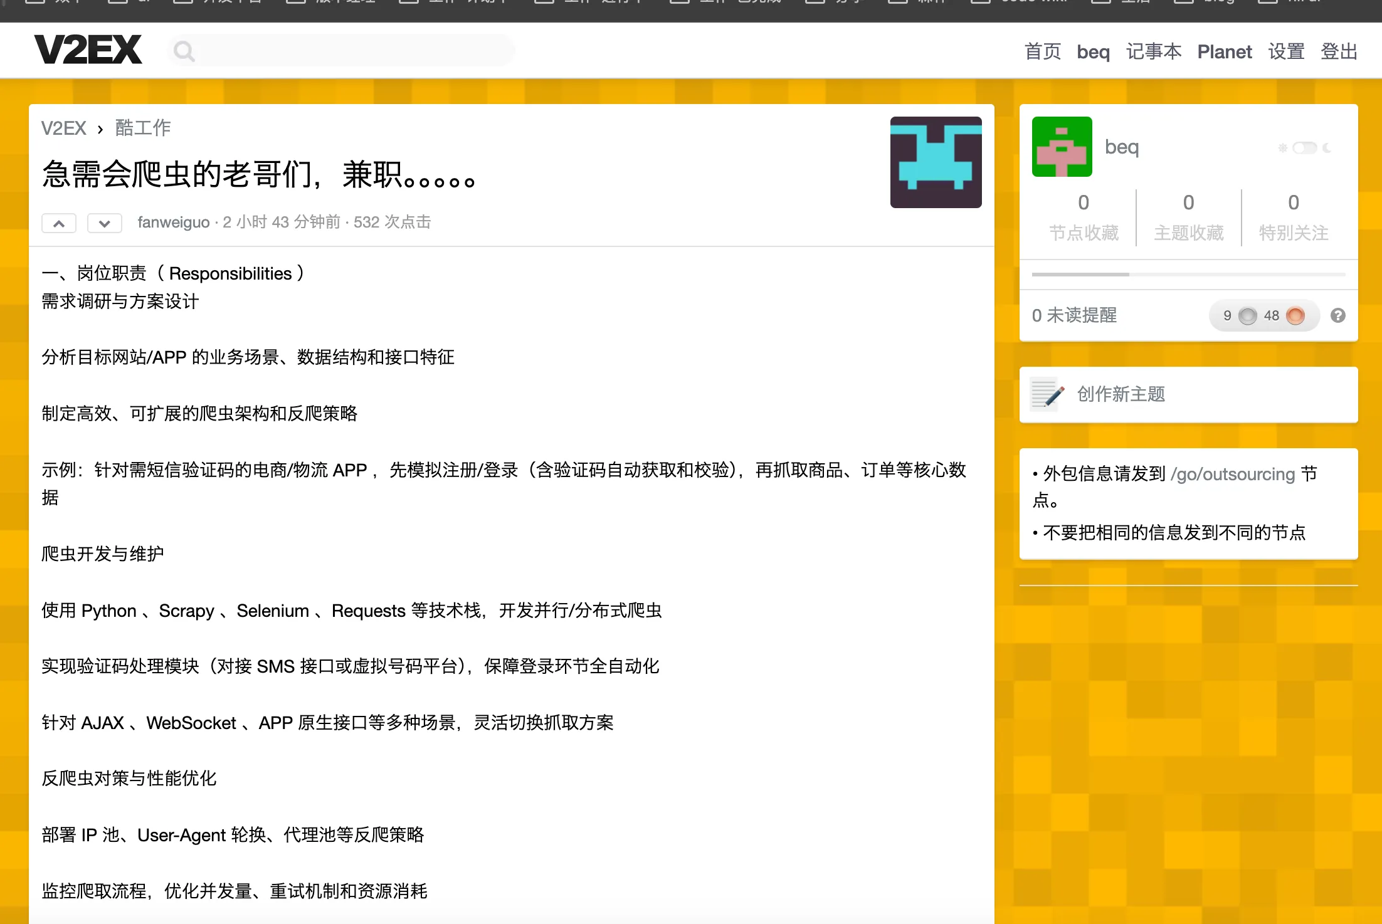Open the 首页 navigation link
The height and width of the screenshot is (924, 1382).
(1042, 51)
